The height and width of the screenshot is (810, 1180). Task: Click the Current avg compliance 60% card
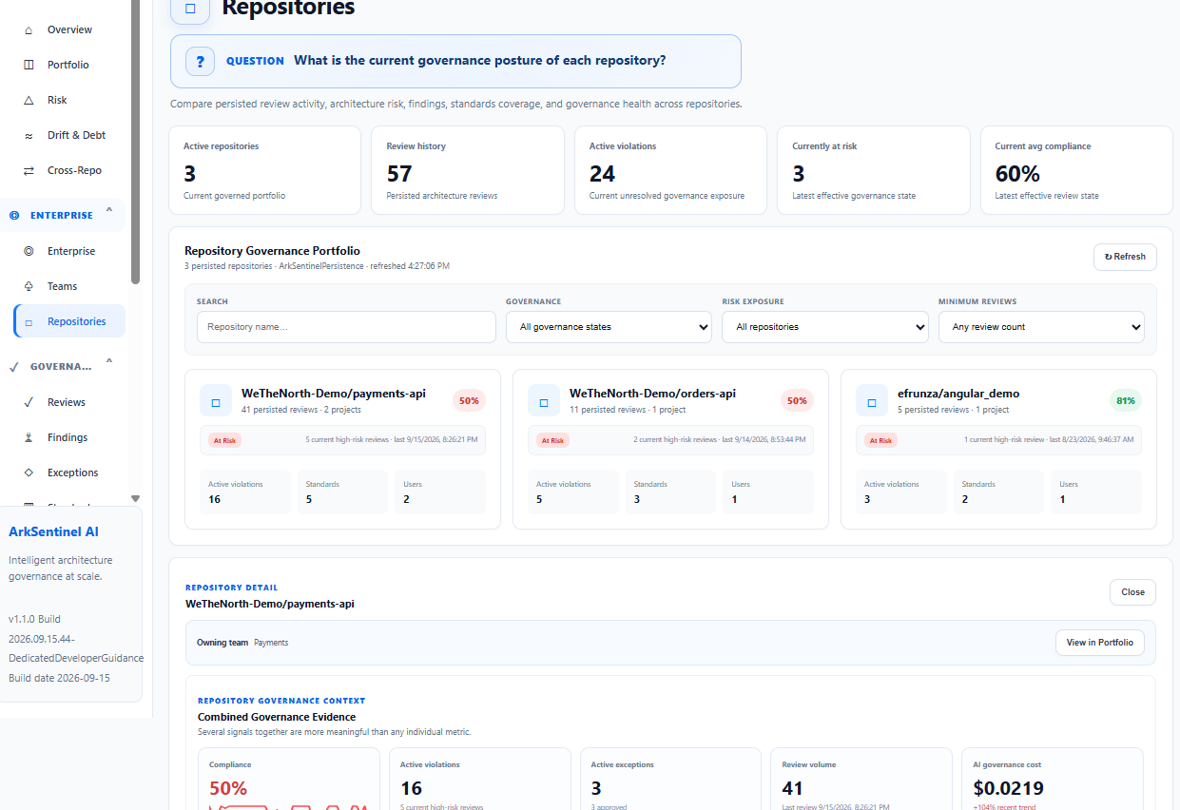[1076, 170]
